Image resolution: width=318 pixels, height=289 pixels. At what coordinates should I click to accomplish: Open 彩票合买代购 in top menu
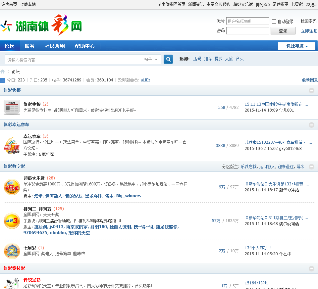tap(218, 4)
